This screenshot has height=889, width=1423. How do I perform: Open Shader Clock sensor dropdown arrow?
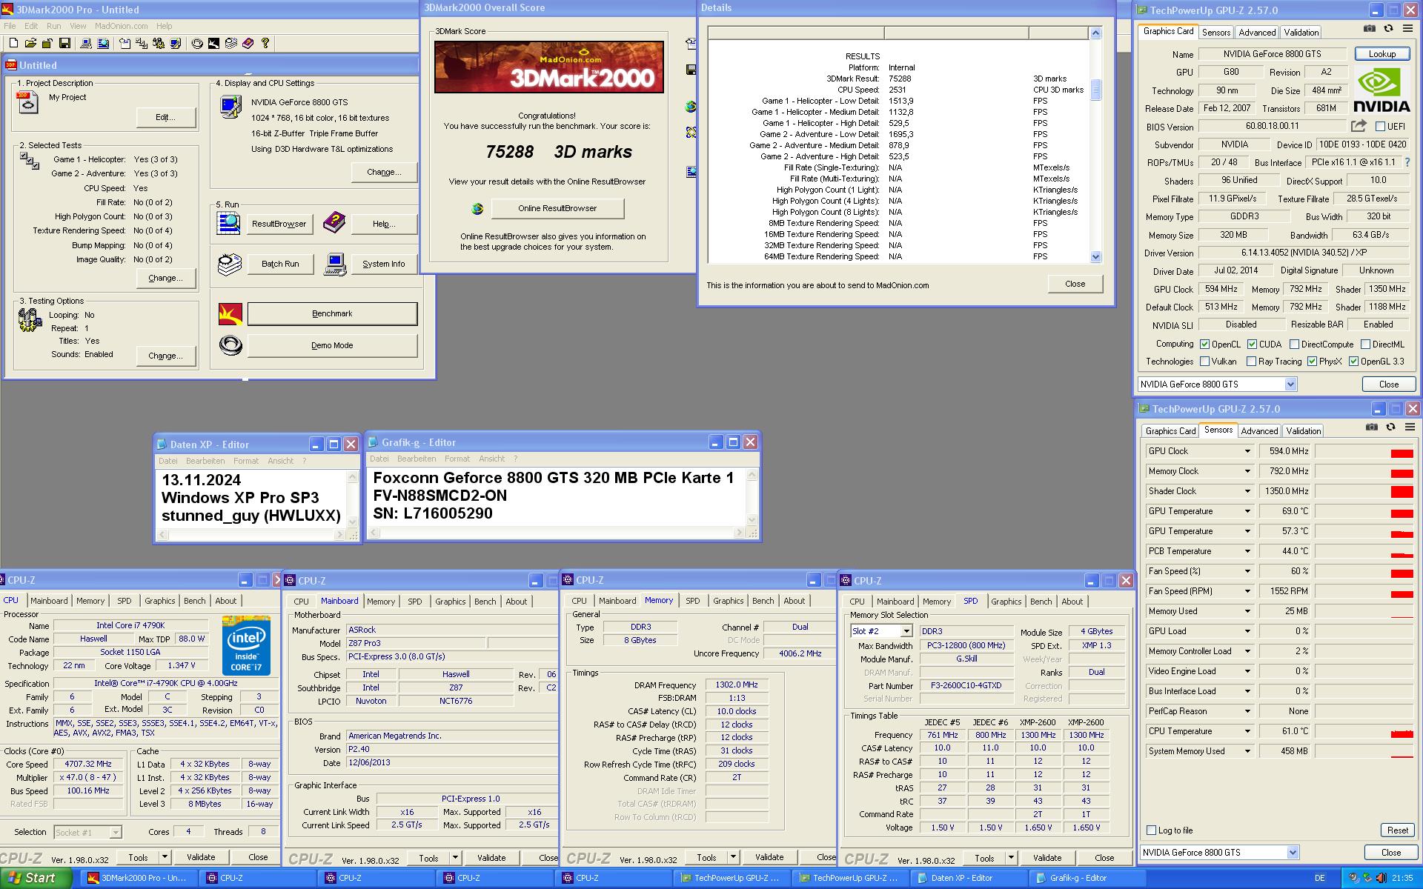coord(1247,491)
